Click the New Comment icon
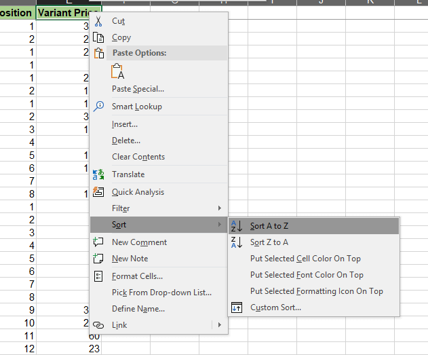This screenshot has height=355, width=428. pyautogui.click(x=98, y=242)
